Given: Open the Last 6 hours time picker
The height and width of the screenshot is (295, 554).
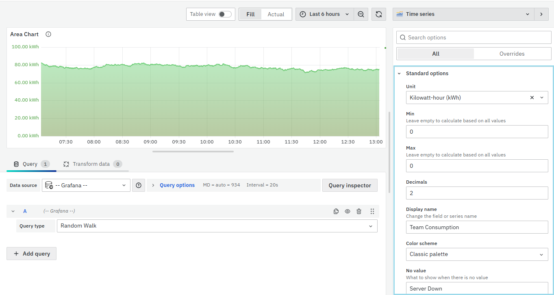Looking at the screenshot, I should pos(324,14).
